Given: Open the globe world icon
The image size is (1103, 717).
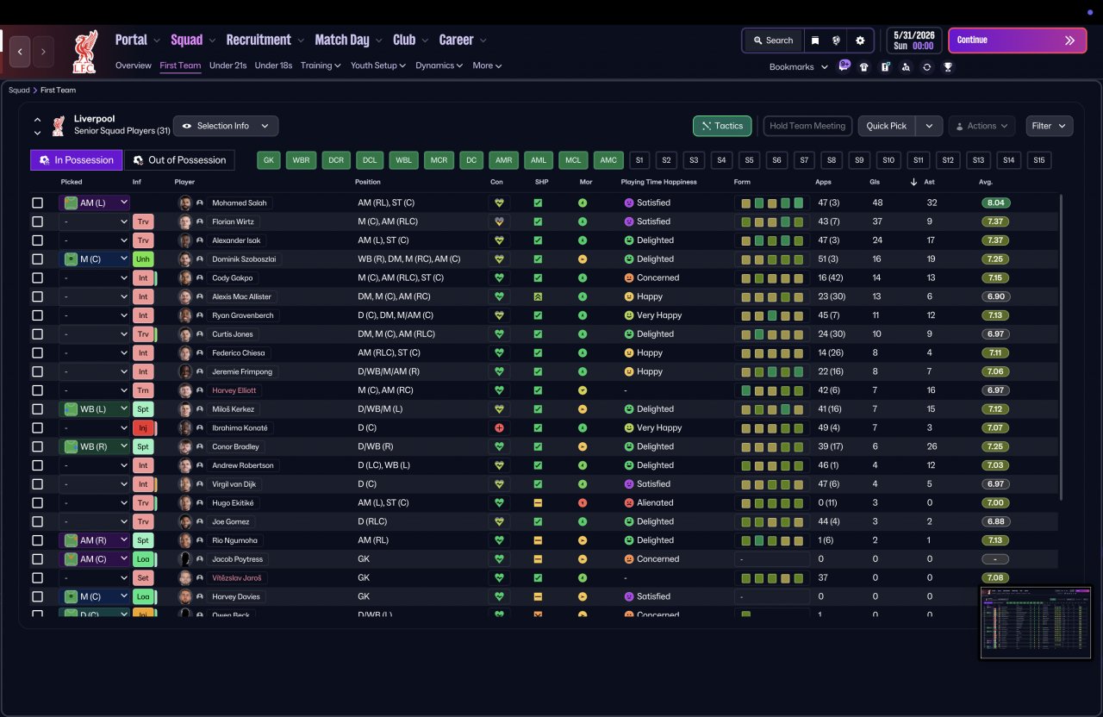Looking at the screenshot, I should pyautogui.click(x=836, y=41).
